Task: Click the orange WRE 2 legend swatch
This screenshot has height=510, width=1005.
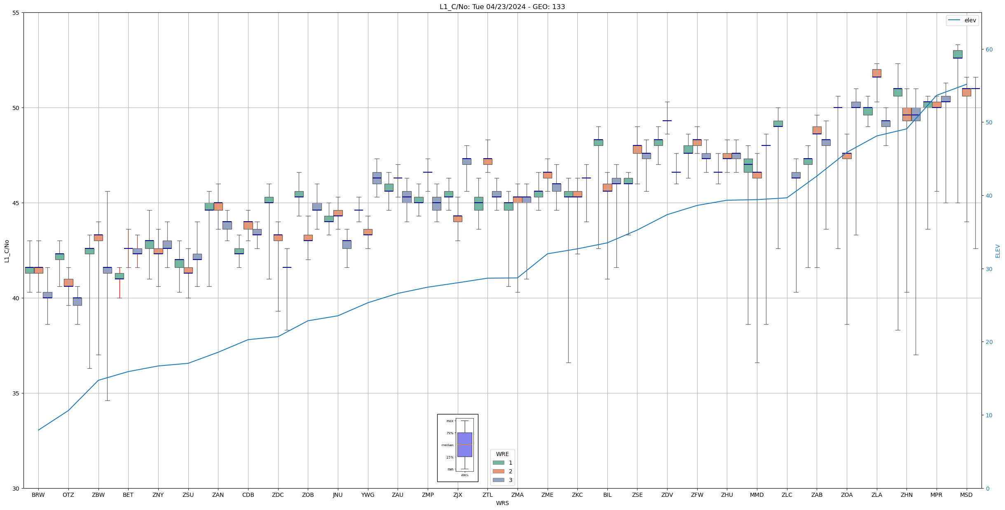Action: (x=498, y=471)
